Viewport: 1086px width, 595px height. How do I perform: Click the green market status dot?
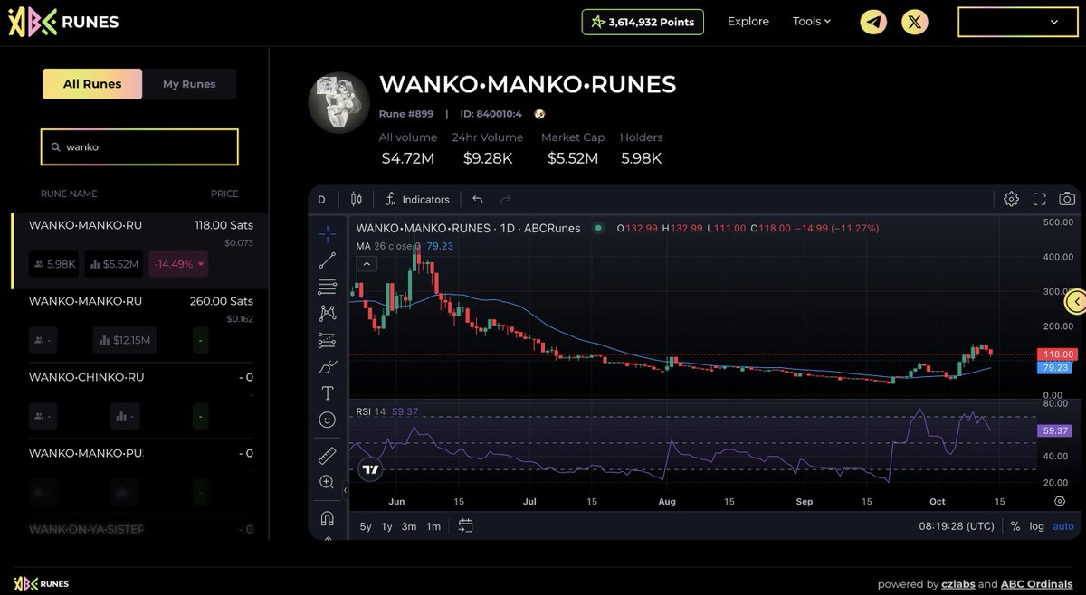(x=598, y=228)
